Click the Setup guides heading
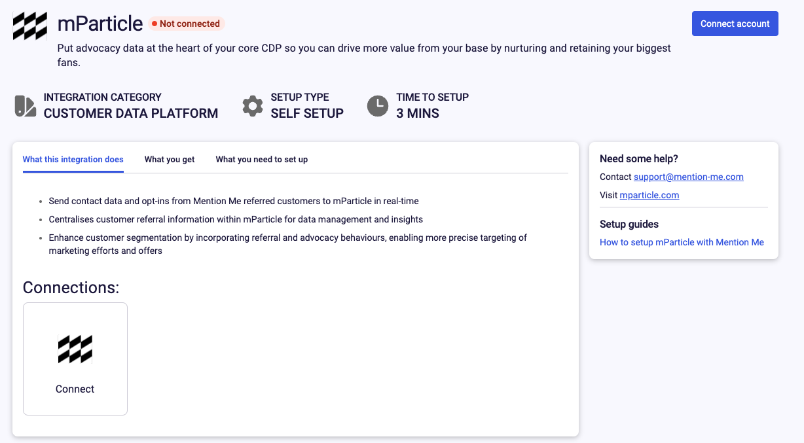 coord(629,224)
